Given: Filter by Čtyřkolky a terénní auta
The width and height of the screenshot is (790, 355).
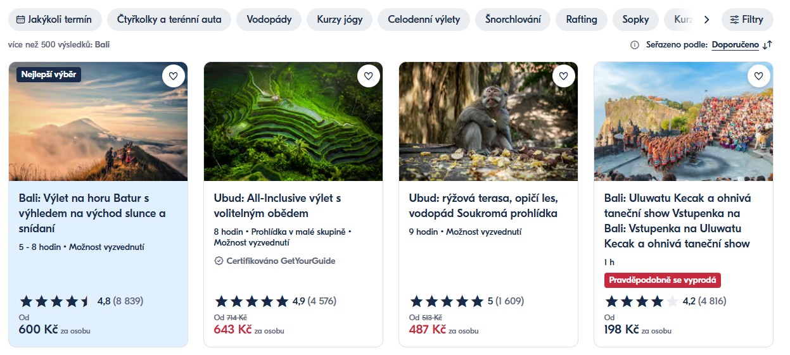Looking at the screenshot, I should (x=169, y=20).
